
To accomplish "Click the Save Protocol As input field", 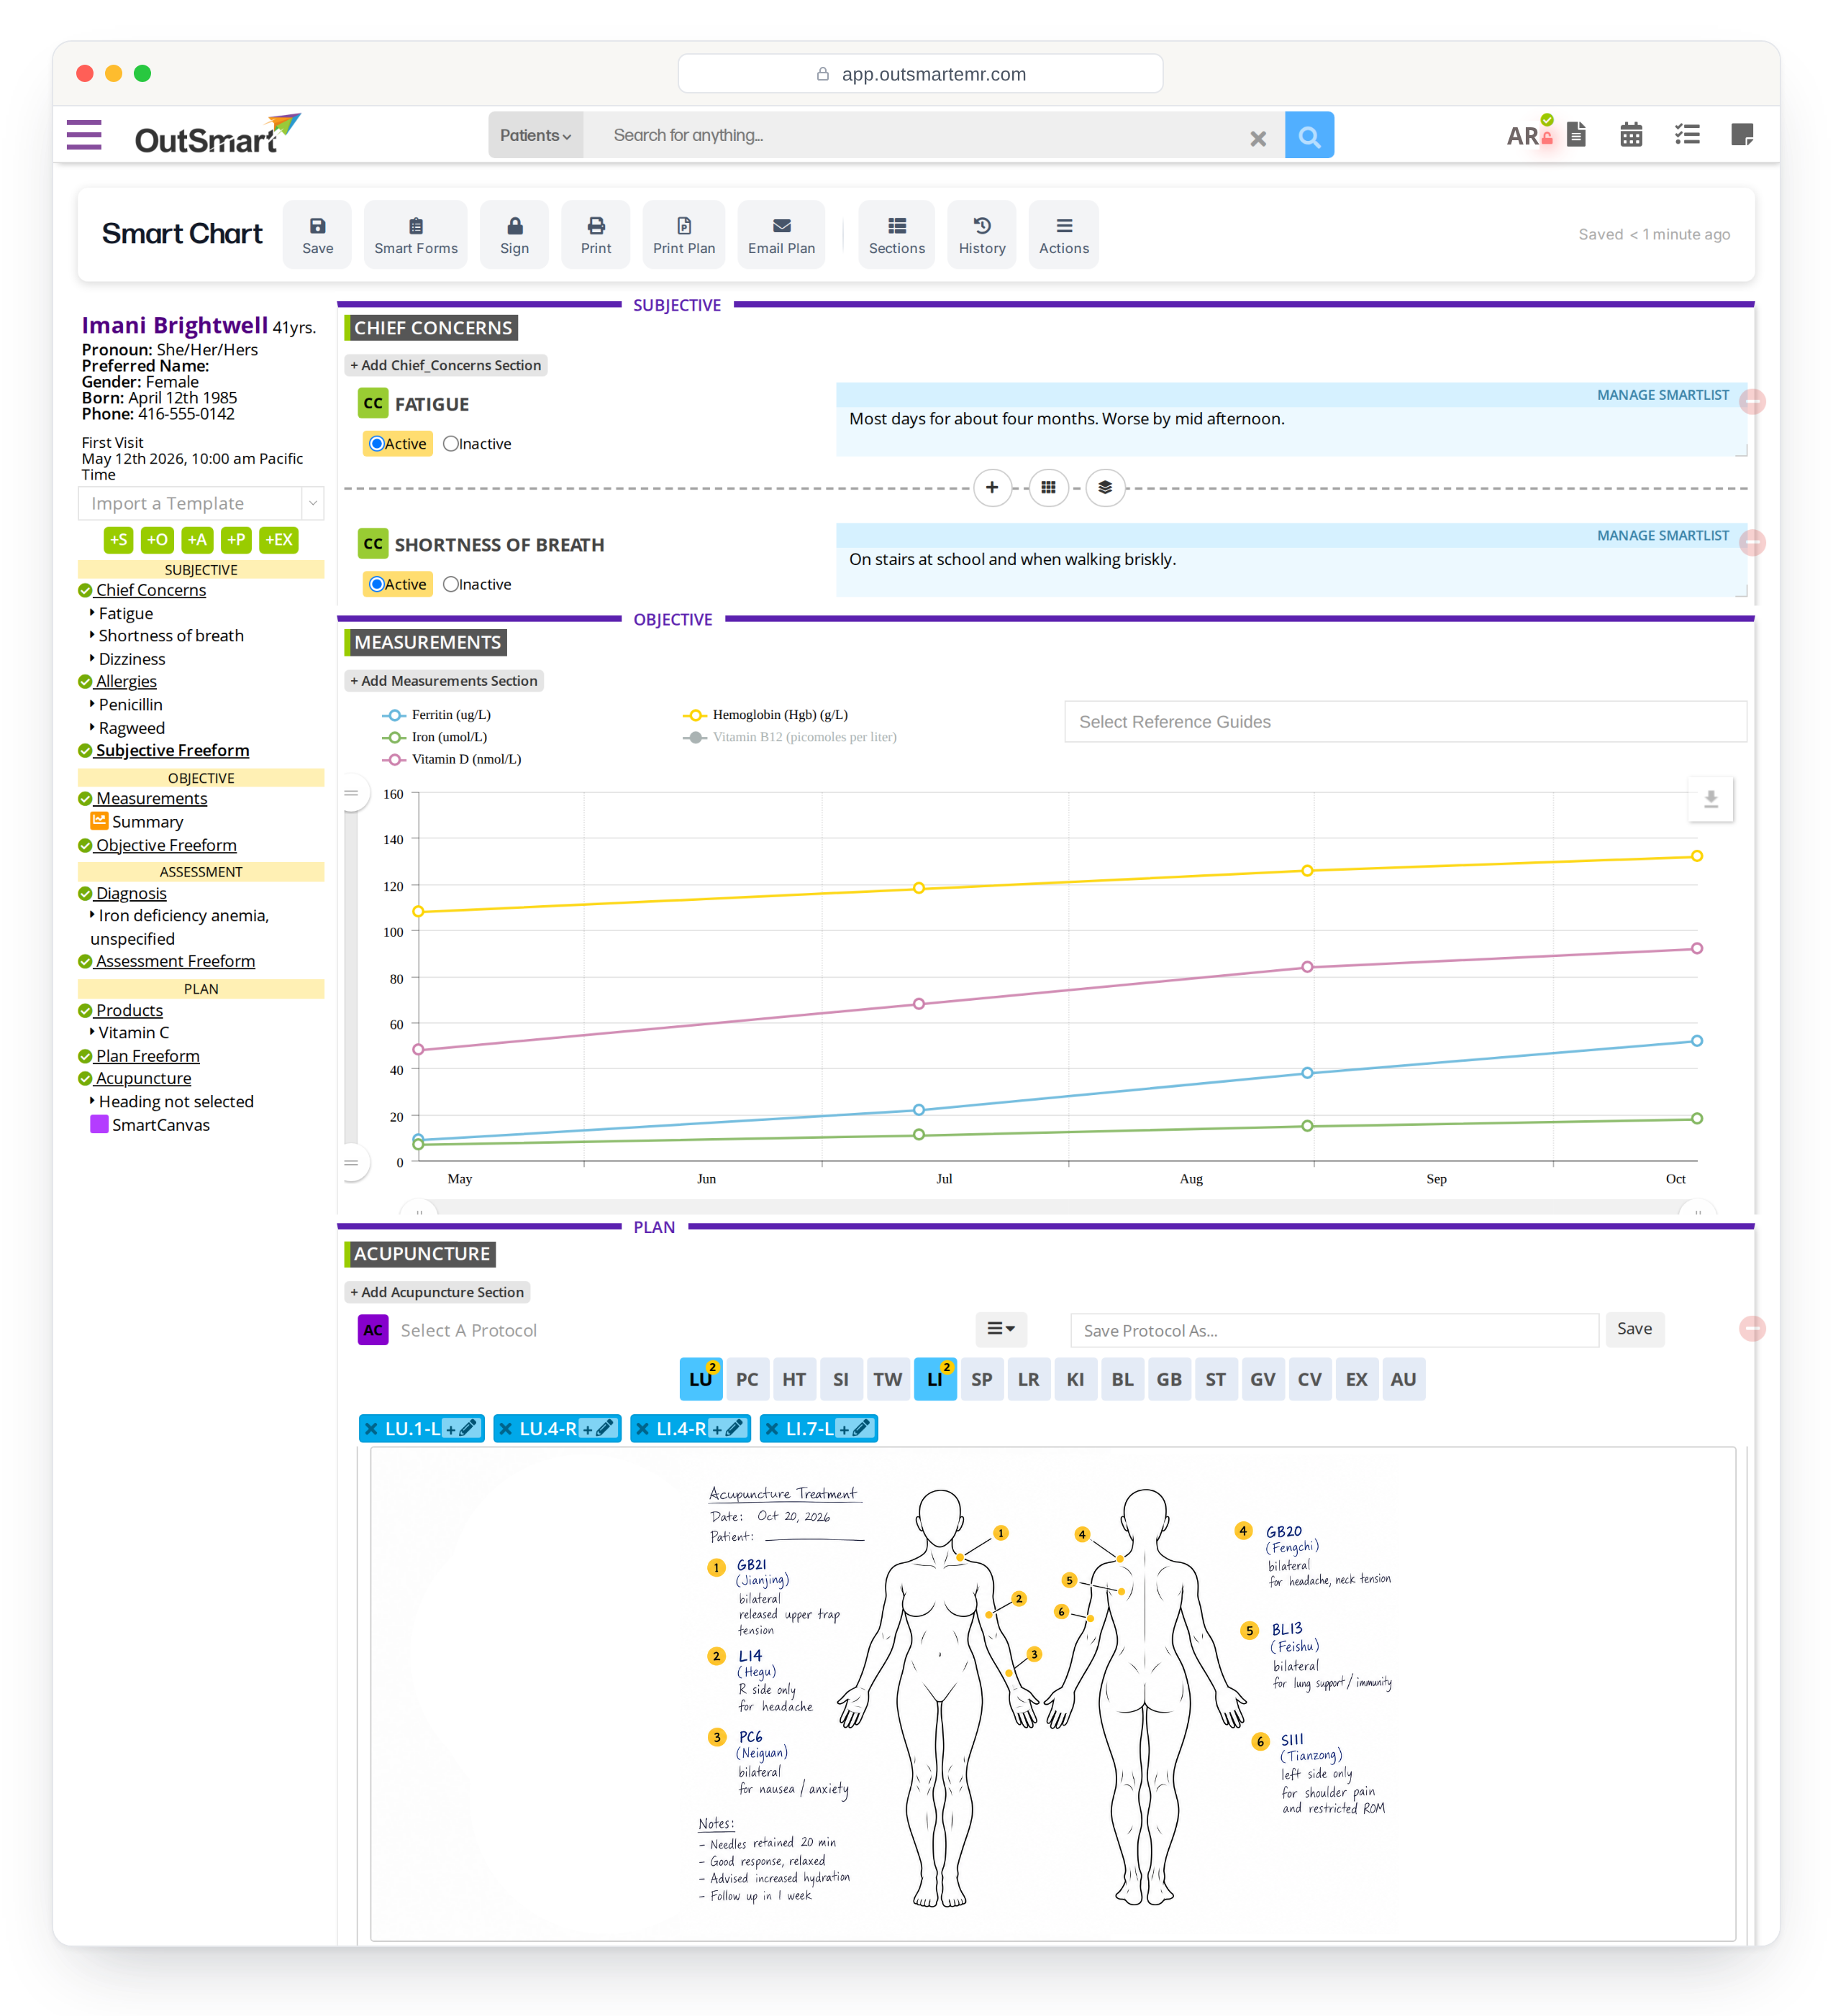I will point(1334,1330).
